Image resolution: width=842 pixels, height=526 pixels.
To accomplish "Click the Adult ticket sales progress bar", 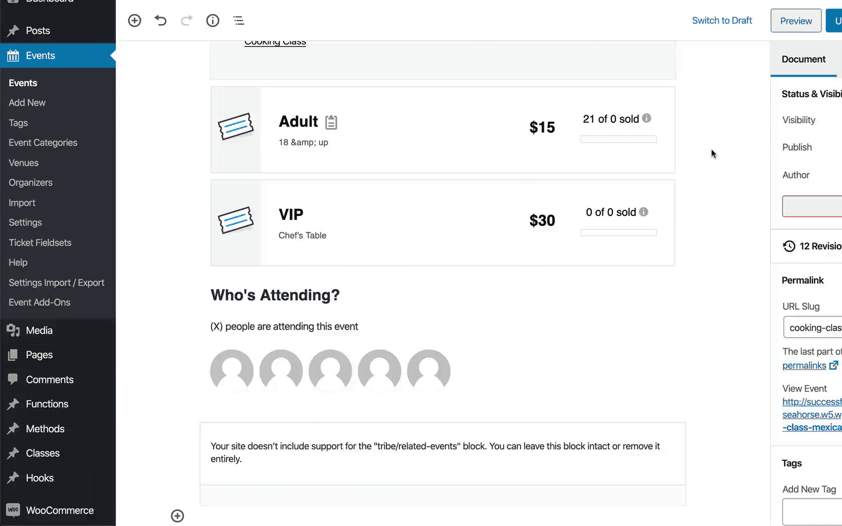I will (x=618, y=139).
